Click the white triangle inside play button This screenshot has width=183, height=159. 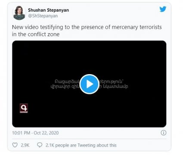pos(90,84)
